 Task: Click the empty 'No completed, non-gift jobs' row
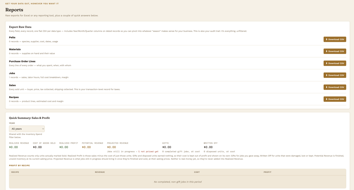178,182
